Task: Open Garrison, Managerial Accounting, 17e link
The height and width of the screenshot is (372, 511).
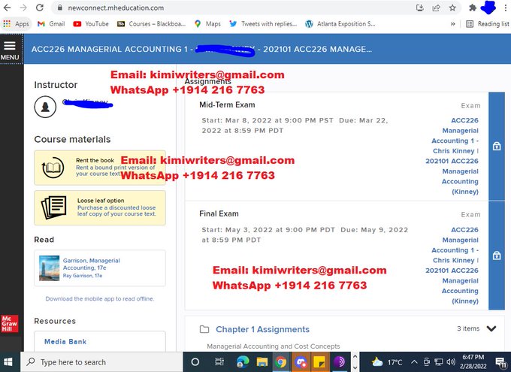Action: click(91, 264)
